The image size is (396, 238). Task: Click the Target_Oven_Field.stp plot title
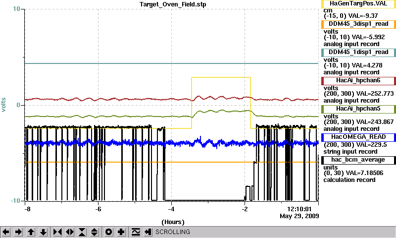pyautogui.click(x=173, y=4)
